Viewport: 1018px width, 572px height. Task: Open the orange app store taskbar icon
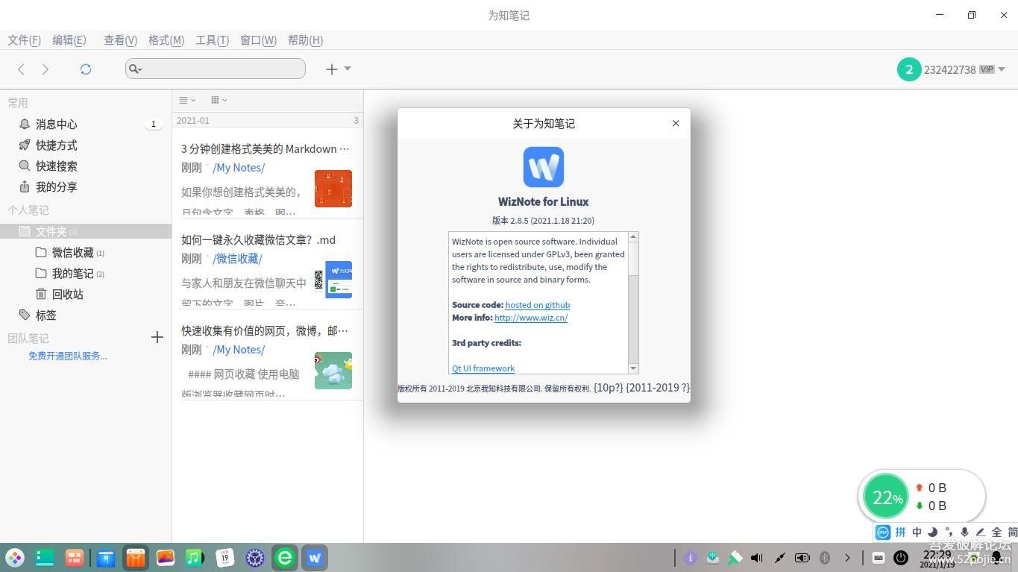coord(135,557)
